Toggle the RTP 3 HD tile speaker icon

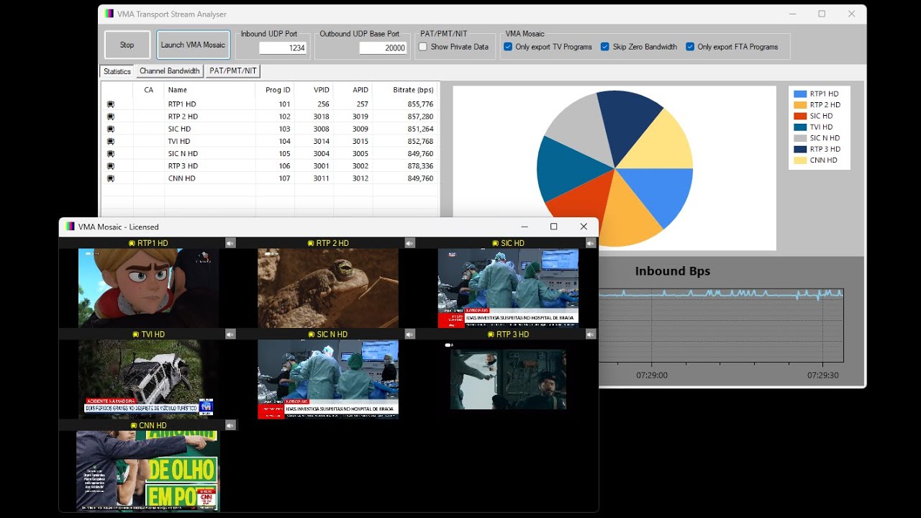pyautogui.click(x=591, y=335)
